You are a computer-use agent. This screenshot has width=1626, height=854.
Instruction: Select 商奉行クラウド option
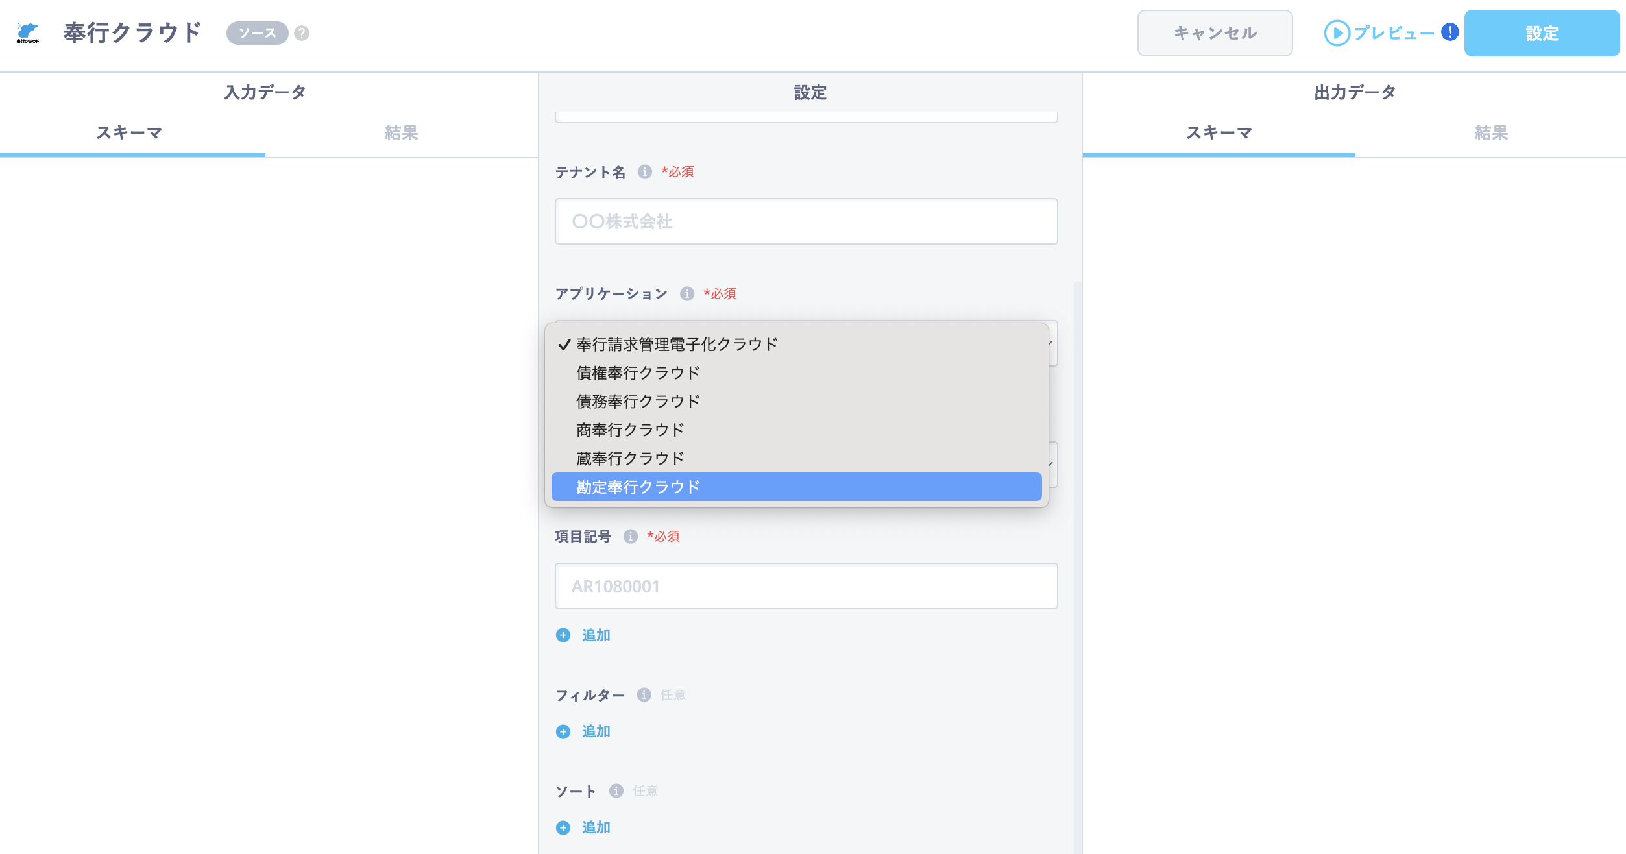[x=797, y=430]
